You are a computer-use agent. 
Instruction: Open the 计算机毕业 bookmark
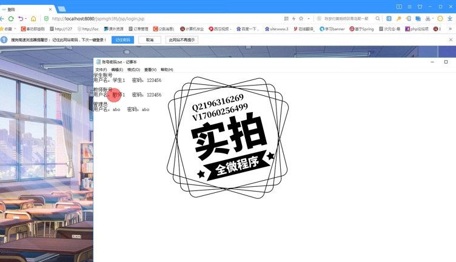(192, 29)
